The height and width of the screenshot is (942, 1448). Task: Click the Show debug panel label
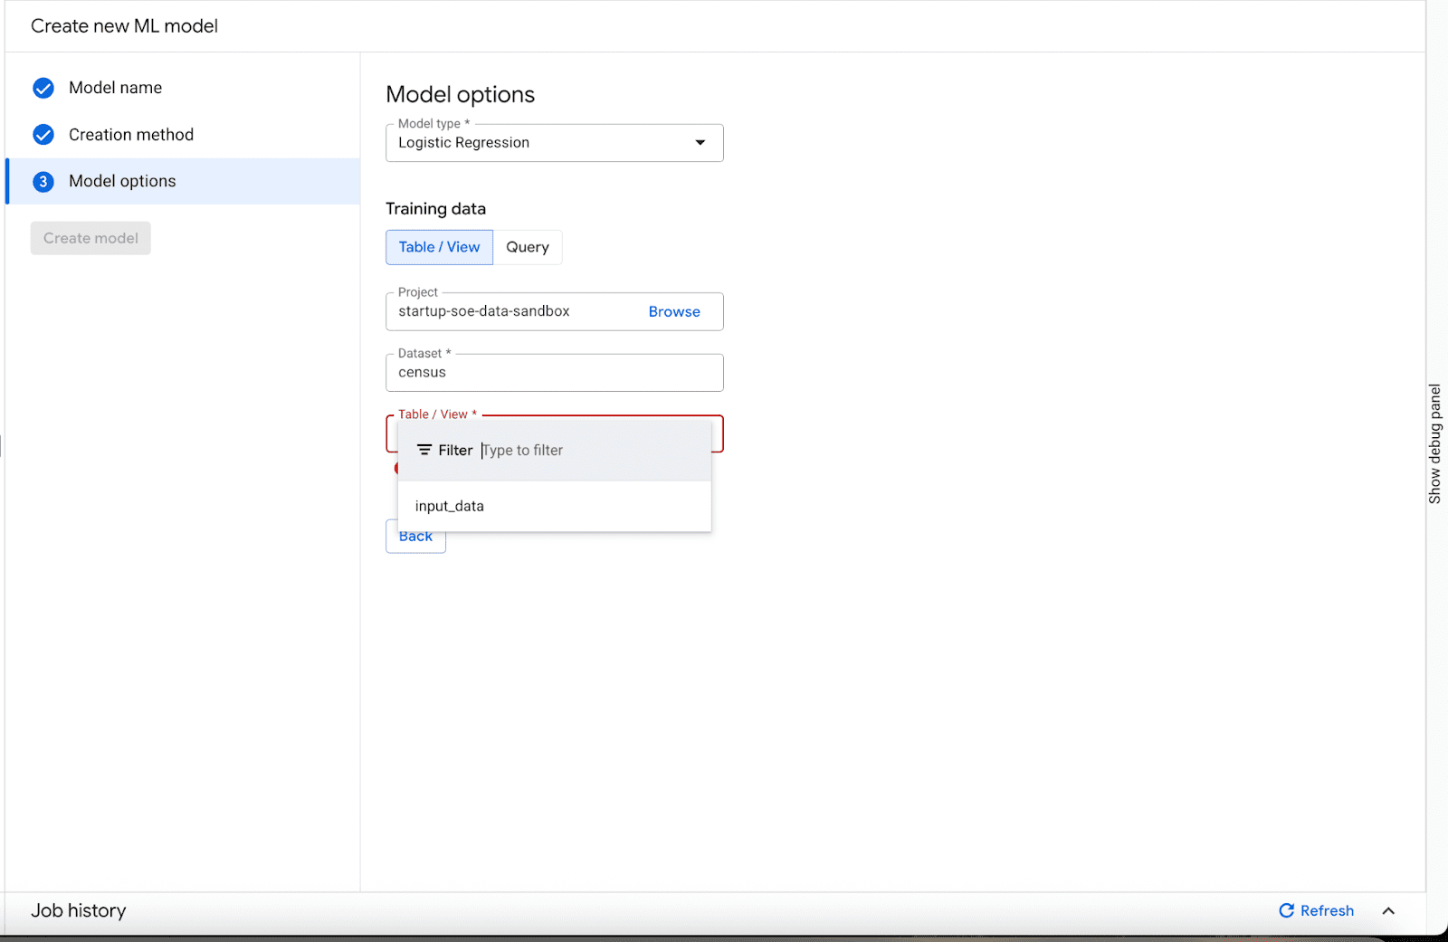click(1434, 442)
